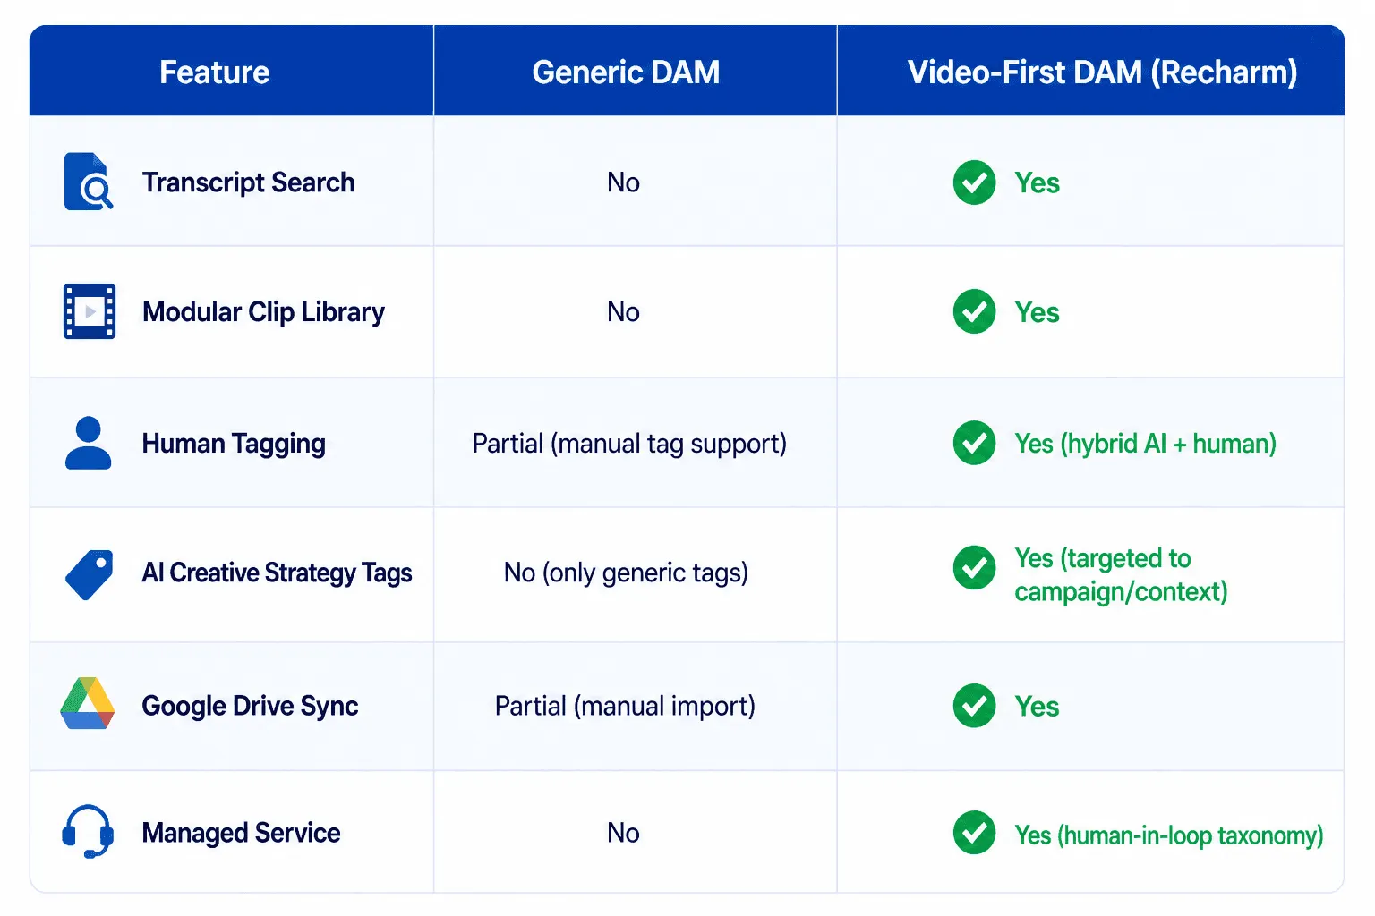Image resolution: width=1375 pixels, height=916 pixels.
Task: Click the Modular Clip Library label
Action: click(263, 312)
